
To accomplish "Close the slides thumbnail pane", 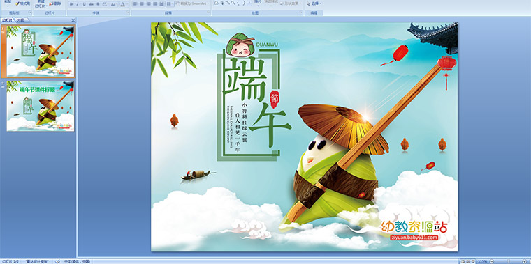I will (73, 20).
